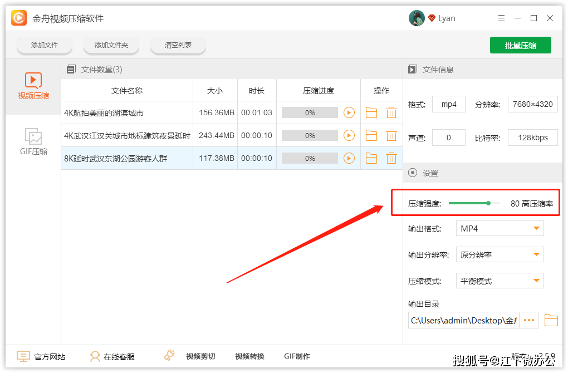
Task: Start compression for 8K延时武汉东湖公园游客人群
Action: (x=349, y=158)
